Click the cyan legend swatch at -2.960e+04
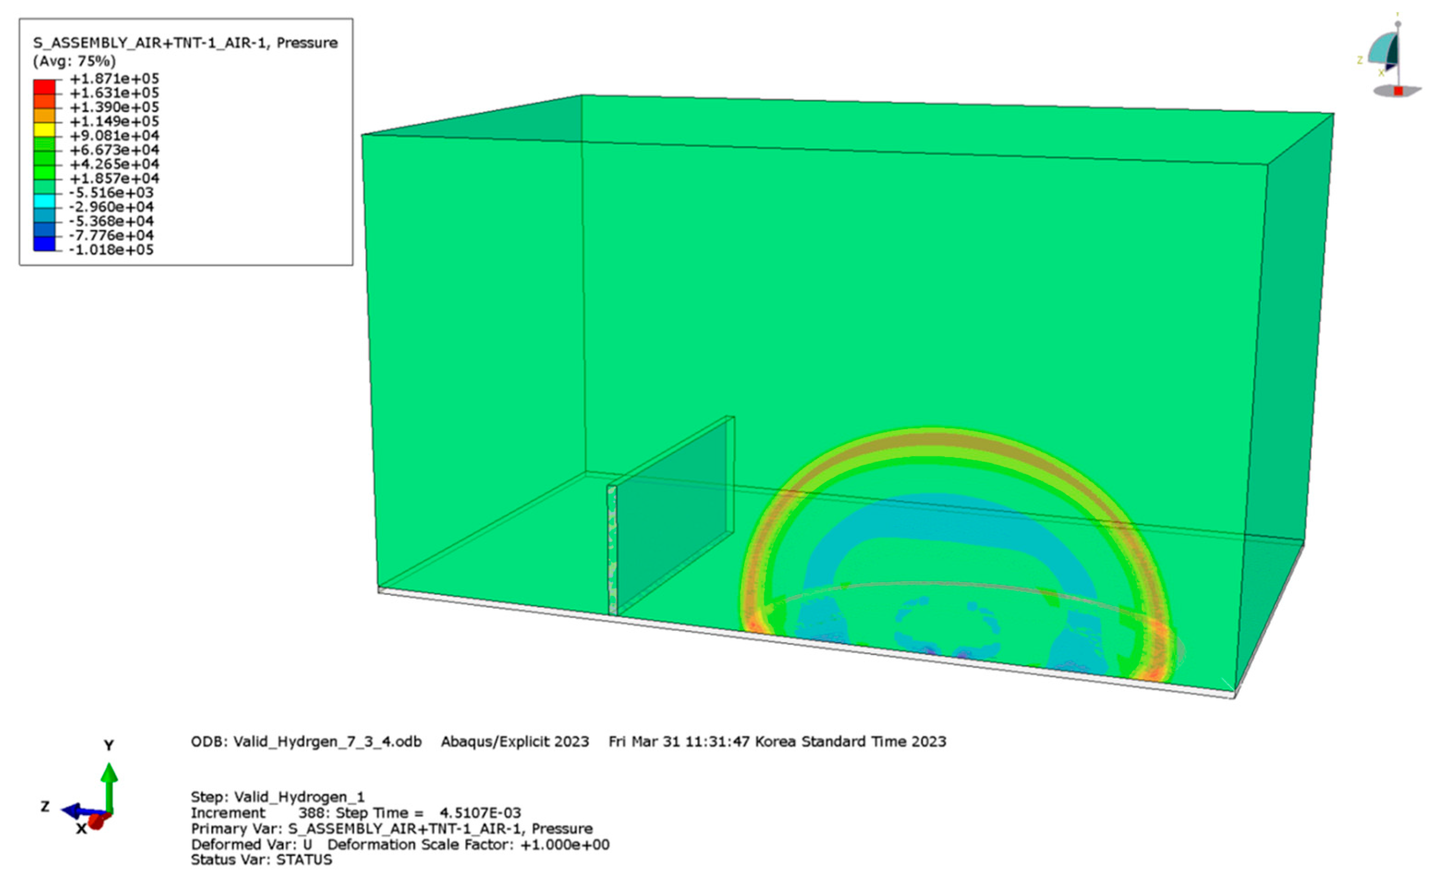1435x878 pixels. 44,200
